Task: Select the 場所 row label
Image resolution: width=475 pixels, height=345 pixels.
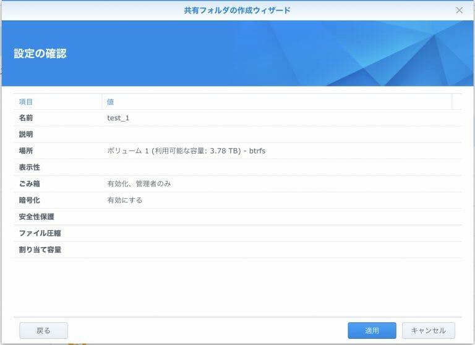Action: click(26, 151)
